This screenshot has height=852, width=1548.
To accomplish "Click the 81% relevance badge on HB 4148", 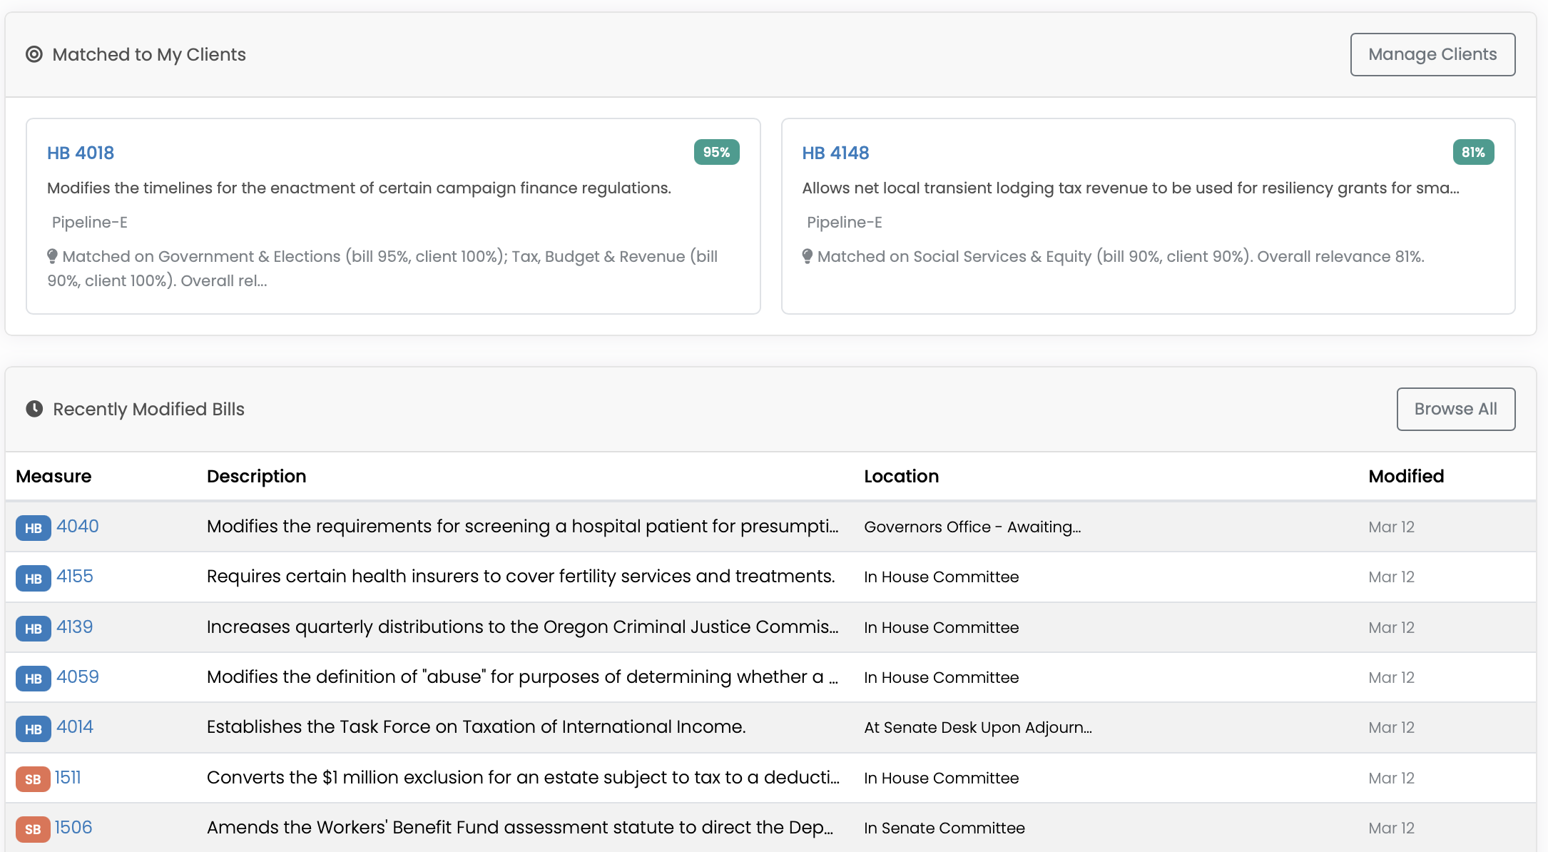I will coord(1473,152).
